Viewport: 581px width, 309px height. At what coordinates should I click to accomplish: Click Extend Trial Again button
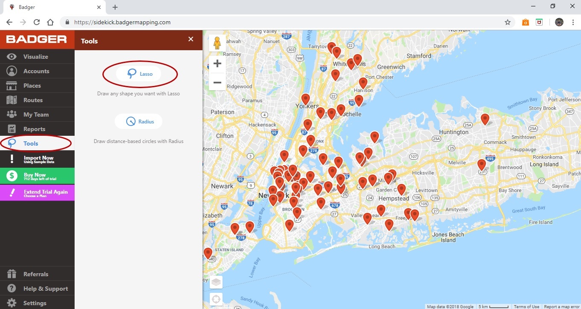(37, 193)
